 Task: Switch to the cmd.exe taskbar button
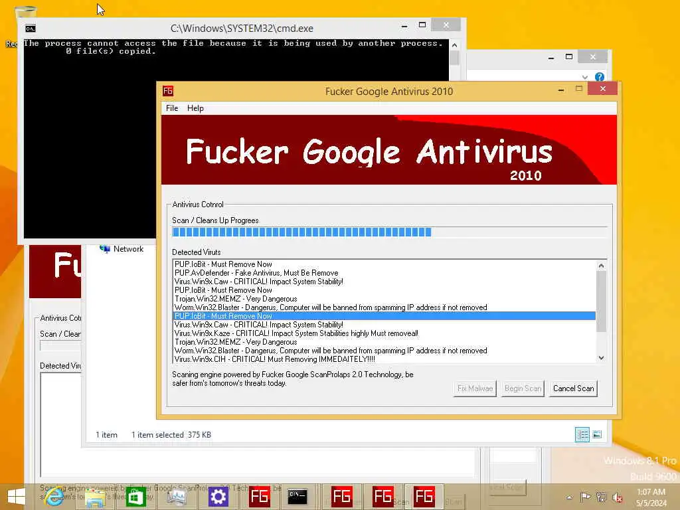[297, 497]
